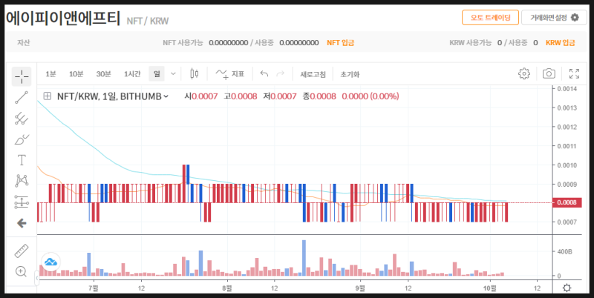Image resolution: width=594 pixels, height=298 pixels.
Task: Click the 초기화 reset button
Action: (x=350, y=74)
